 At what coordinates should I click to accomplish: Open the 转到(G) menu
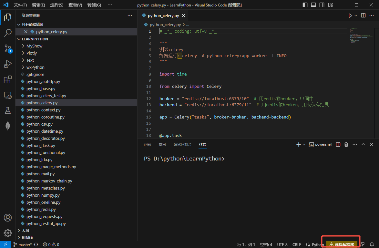click(x=94, y=5)
